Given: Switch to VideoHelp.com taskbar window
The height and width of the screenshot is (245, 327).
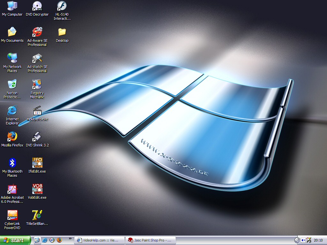Looking at the screenshot, I should 100,240.
